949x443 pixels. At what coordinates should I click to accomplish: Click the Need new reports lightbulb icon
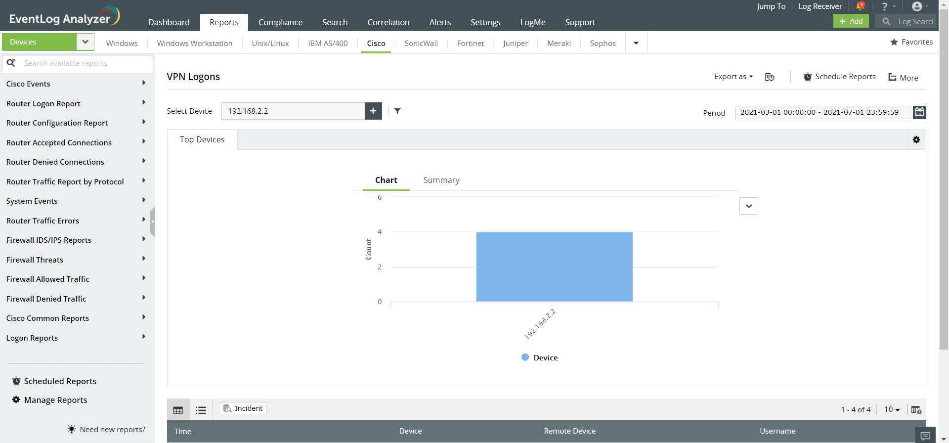72,429
